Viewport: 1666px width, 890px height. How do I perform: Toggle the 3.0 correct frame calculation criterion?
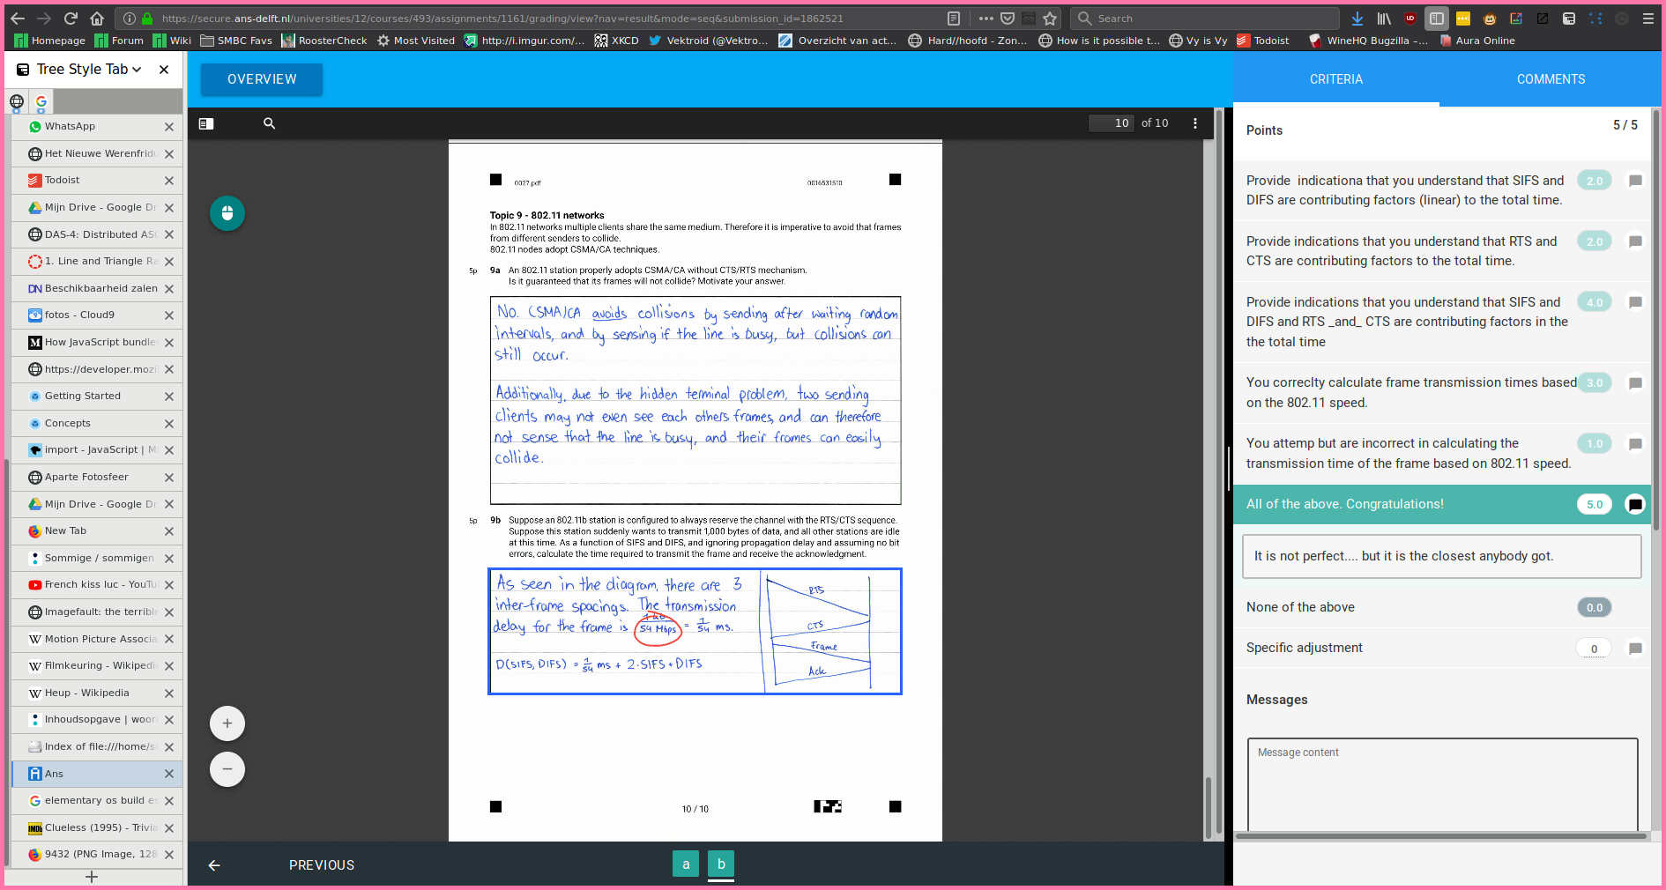click(x=1594, y=383)
